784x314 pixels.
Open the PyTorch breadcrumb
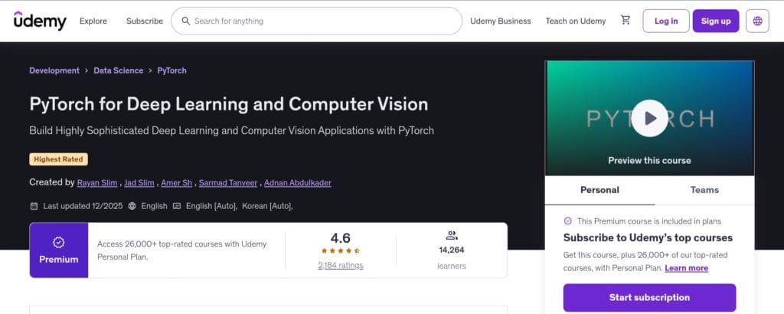point(171,70)
